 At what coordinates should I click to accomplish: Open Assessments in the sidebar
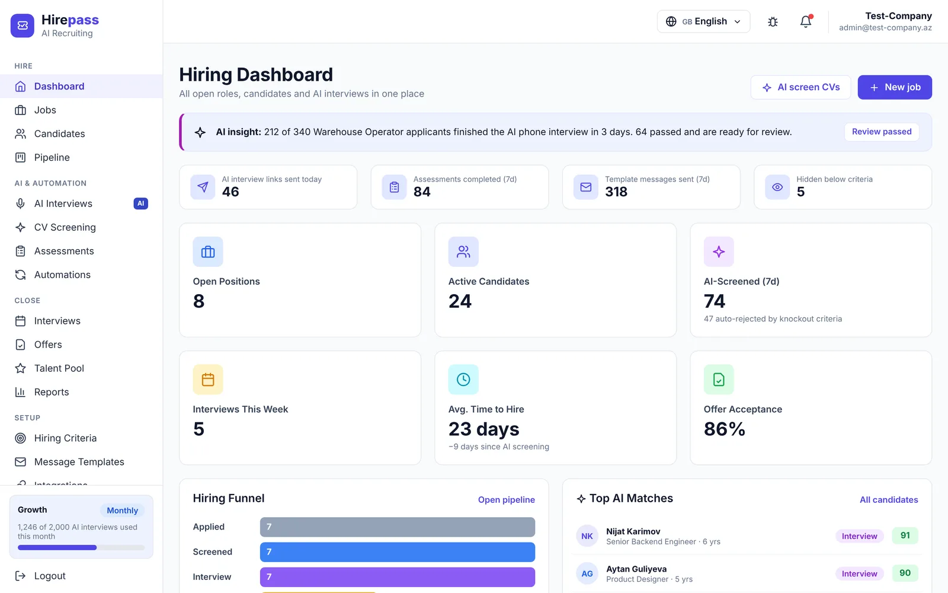[x=81, y=251]
